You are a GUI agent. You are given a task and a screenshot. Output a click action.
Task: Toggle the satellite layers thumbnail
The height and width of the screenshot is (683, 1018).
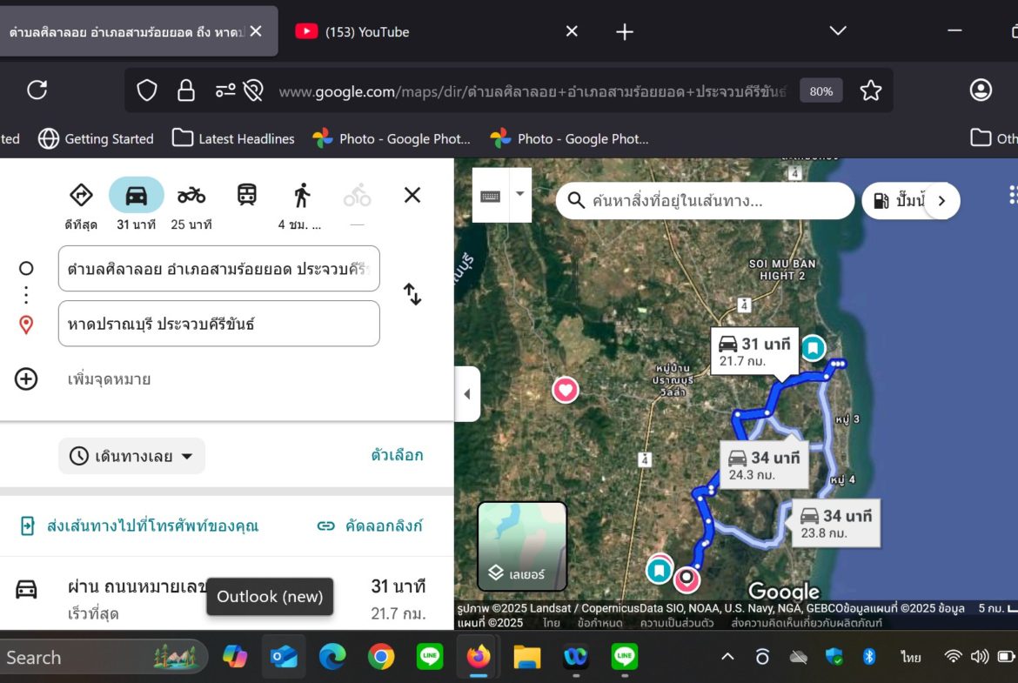(x=522, y=546)
